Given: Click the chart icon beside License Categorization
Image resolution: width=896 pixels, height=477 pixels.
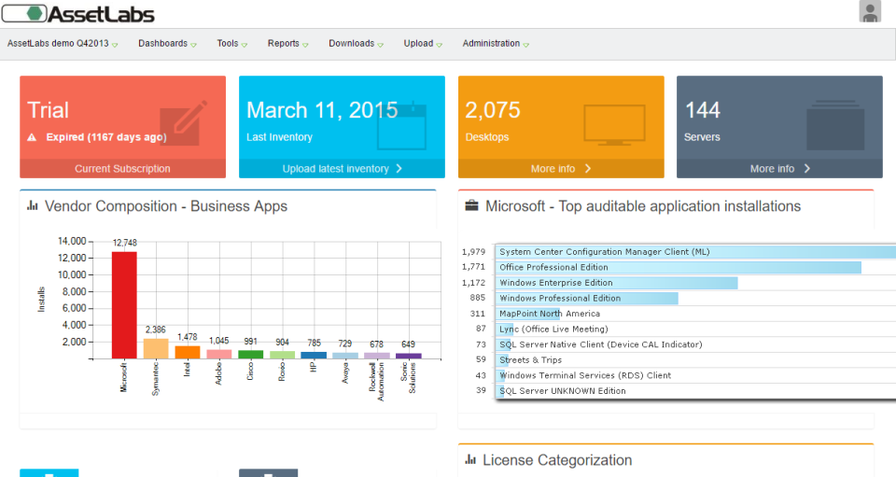Looking at the screenshot, I should click(x=470, y=460).
